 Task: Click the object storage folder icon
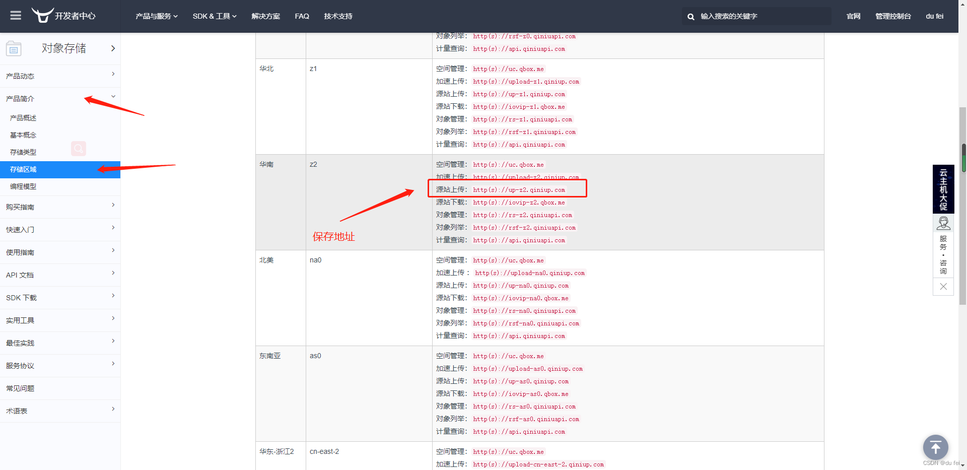pyautogui.click(x=14, y=48)
